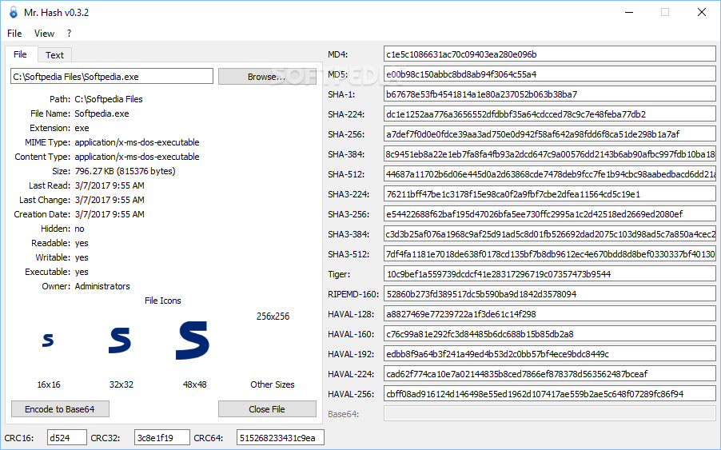Click the Hidden value no

(80, 229)
